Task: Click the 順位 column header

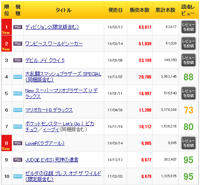Action: pos(7,10)
